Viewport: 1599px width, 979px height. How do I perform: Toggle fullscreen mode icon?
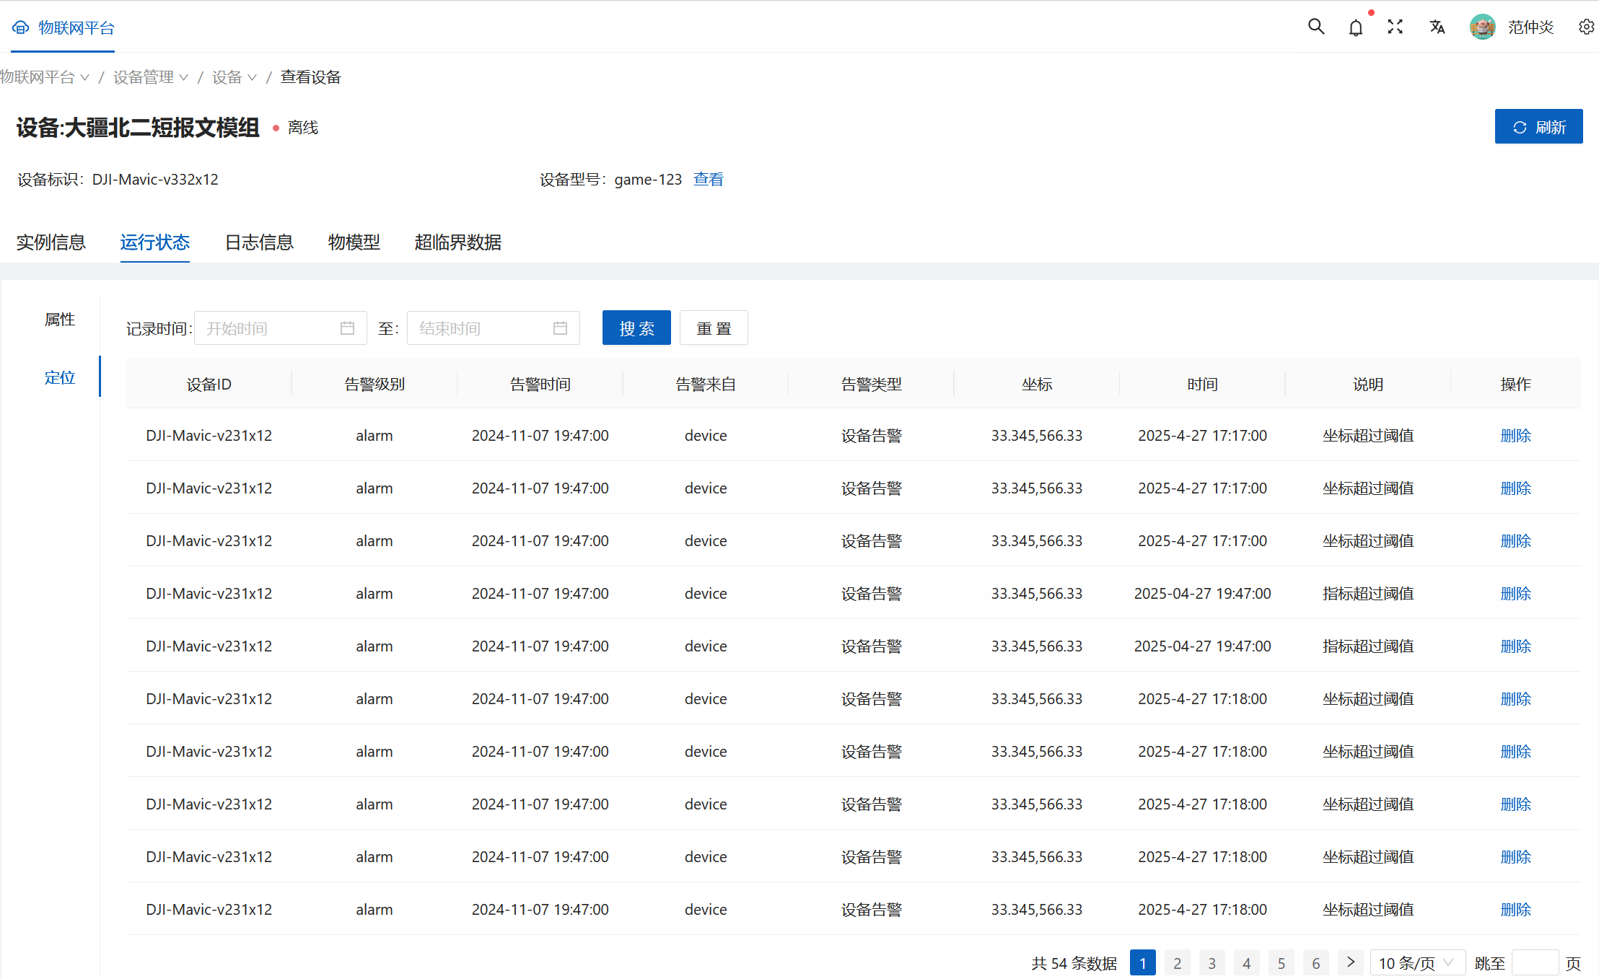(1396, 27)
